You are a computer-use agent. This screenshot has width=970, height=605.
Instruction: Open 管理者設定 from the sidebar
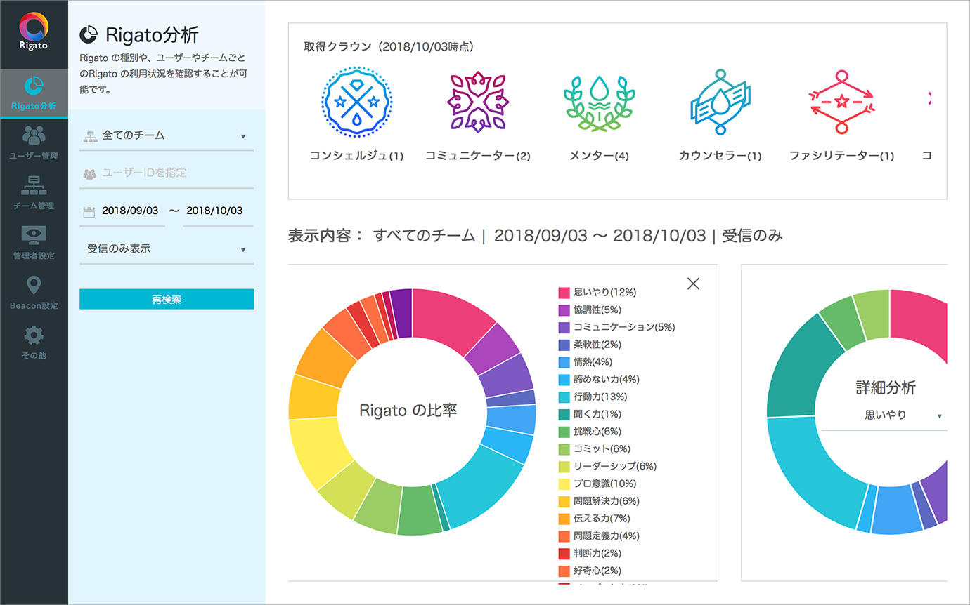[34, 242]
